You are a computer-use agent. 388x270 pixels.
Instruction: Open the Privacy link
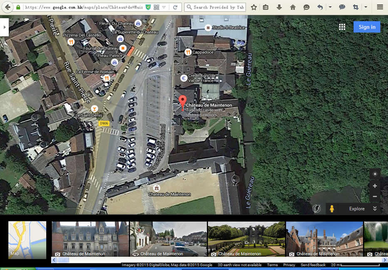click(289, 265)
